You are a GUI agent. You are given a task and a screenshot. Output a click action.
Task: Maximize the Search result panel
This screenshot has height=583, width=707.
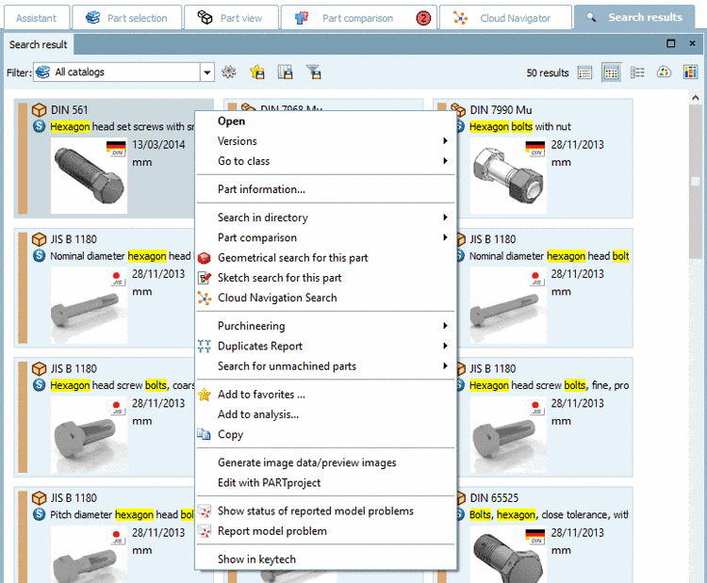coord(671,43)
